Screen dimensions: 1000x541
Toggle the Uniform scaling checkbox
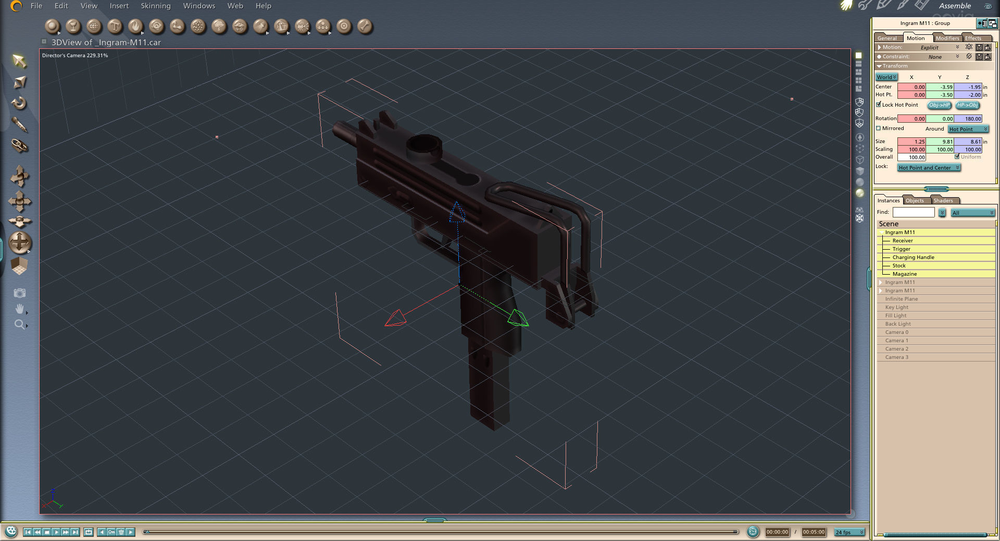click(957, 157)
